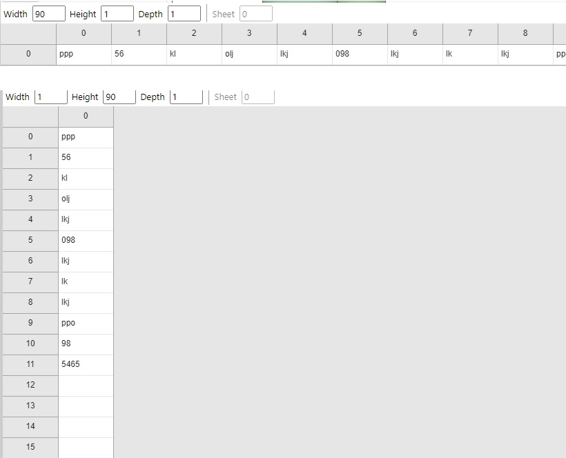Viewport: 566px width, 458px height.
Task: Click the Height field in the upper grid
Action: point(117,14)
